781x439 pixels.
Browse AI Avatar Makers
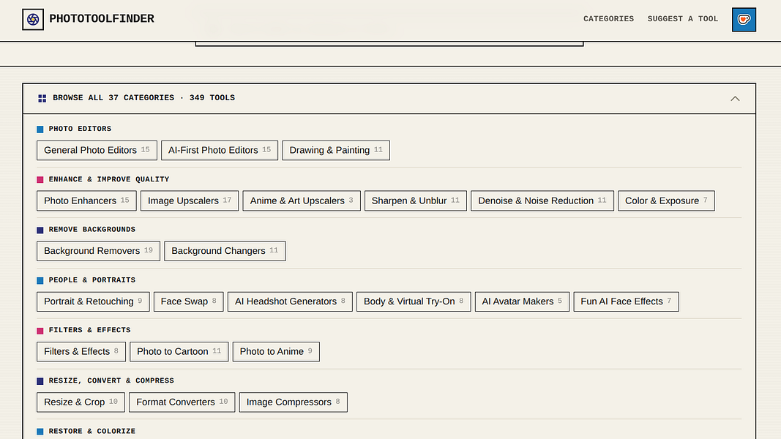[523, 301]
